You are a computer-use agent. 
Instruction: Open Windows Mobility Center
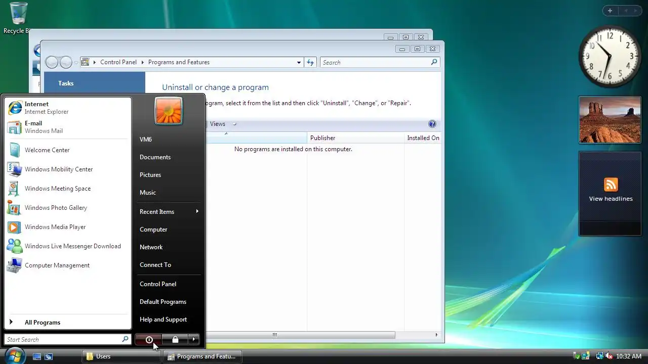point(67,169)
